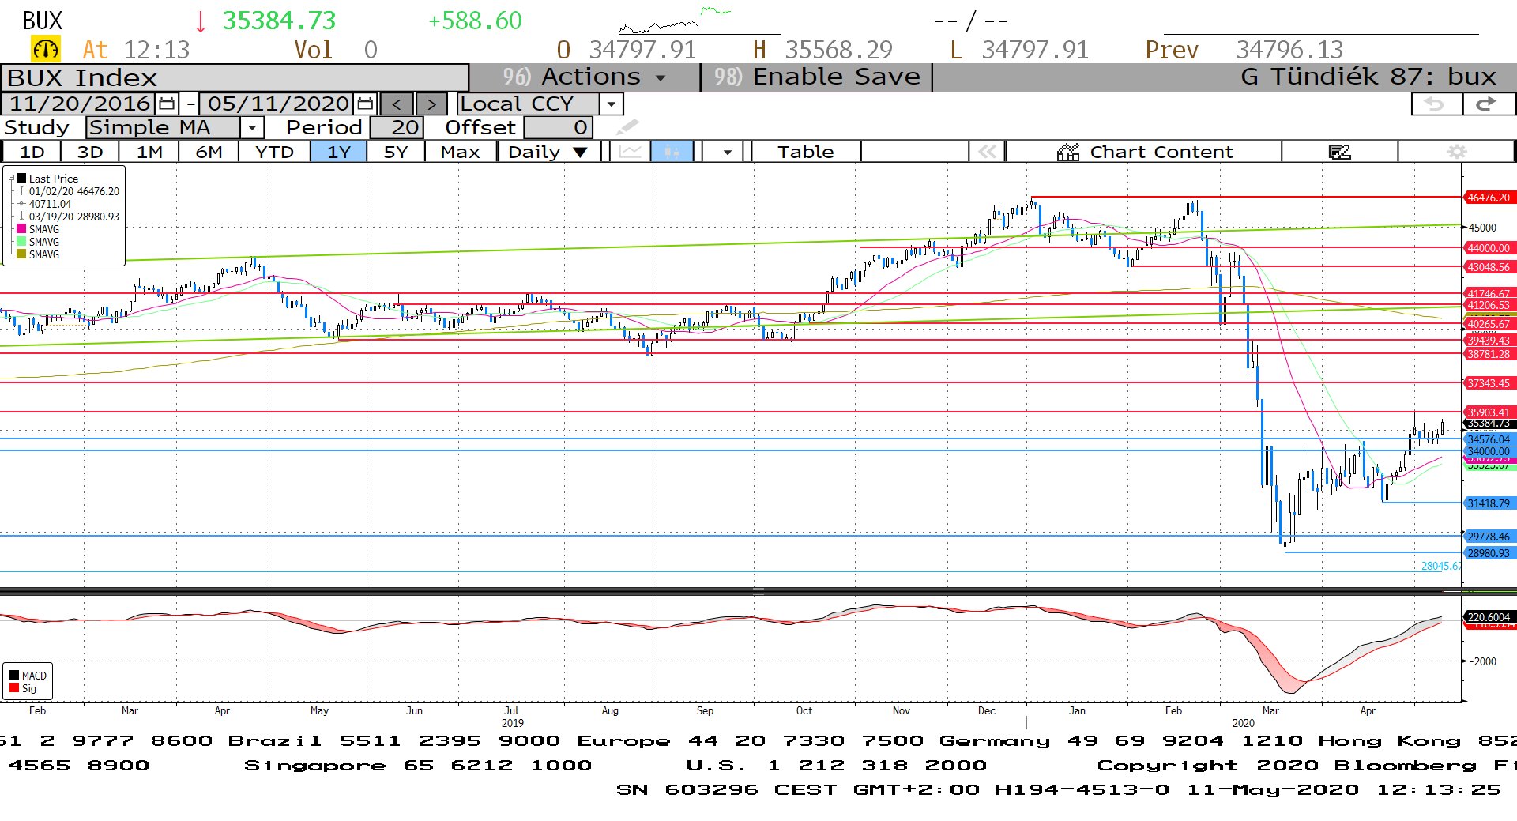
Task: Click the Prev close value 34796.13
Action: [x=1289, y=50]
